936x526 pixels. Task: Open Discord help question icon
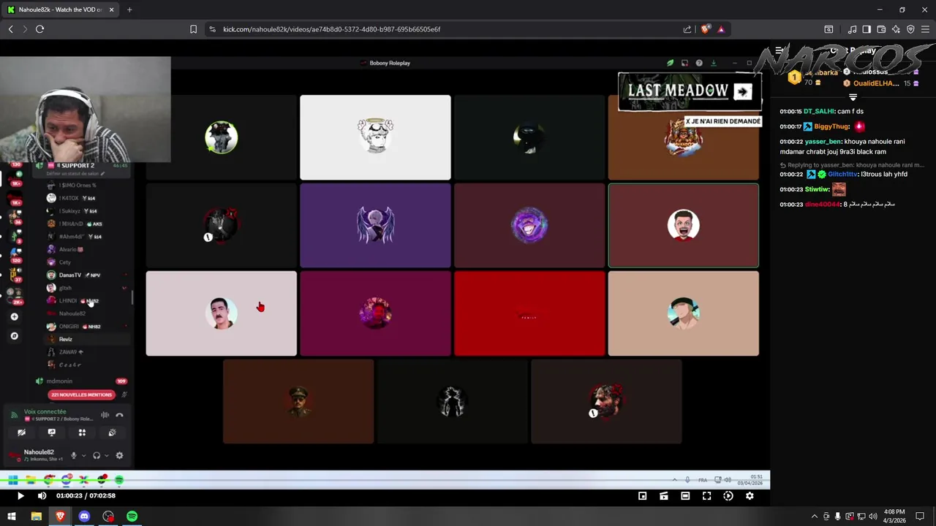point(699,63)
